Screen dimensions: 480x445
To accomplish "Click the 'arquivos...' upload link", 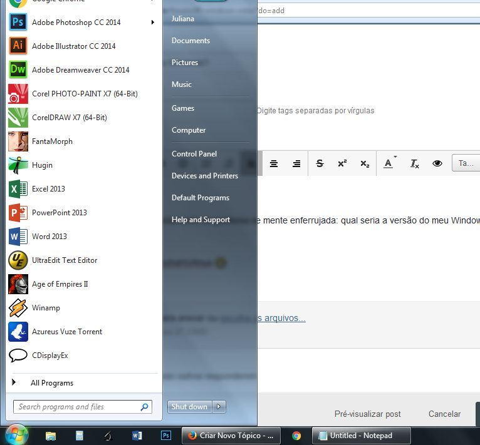I will (281, 319).
